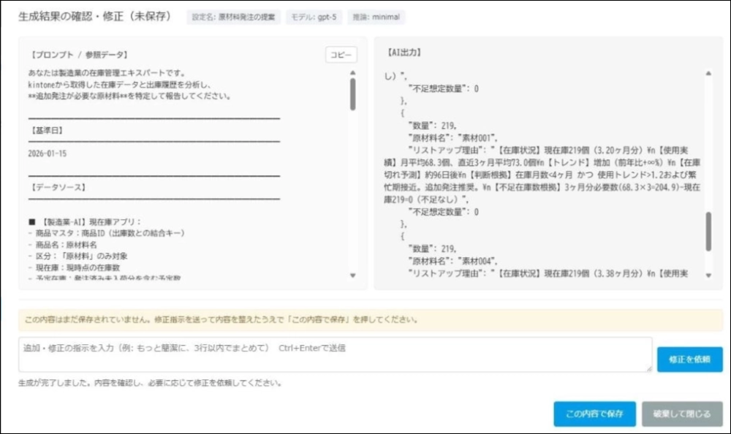Screen dimensions: 731x434
Task: Click the 【基準日】 label
Action: click(x=47, y=131)
